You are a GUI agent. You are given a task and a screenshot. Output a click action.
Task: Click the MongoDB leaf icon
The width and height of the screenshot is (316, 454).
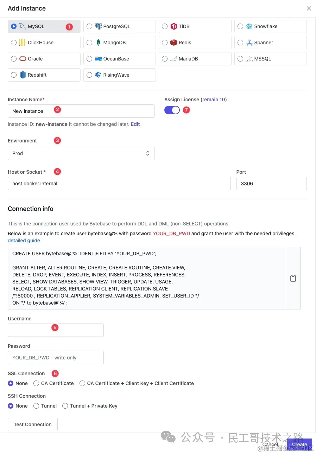98,43
